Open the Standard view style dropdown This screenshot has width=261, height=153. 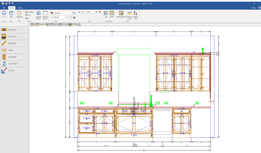(x=71, y=13)
